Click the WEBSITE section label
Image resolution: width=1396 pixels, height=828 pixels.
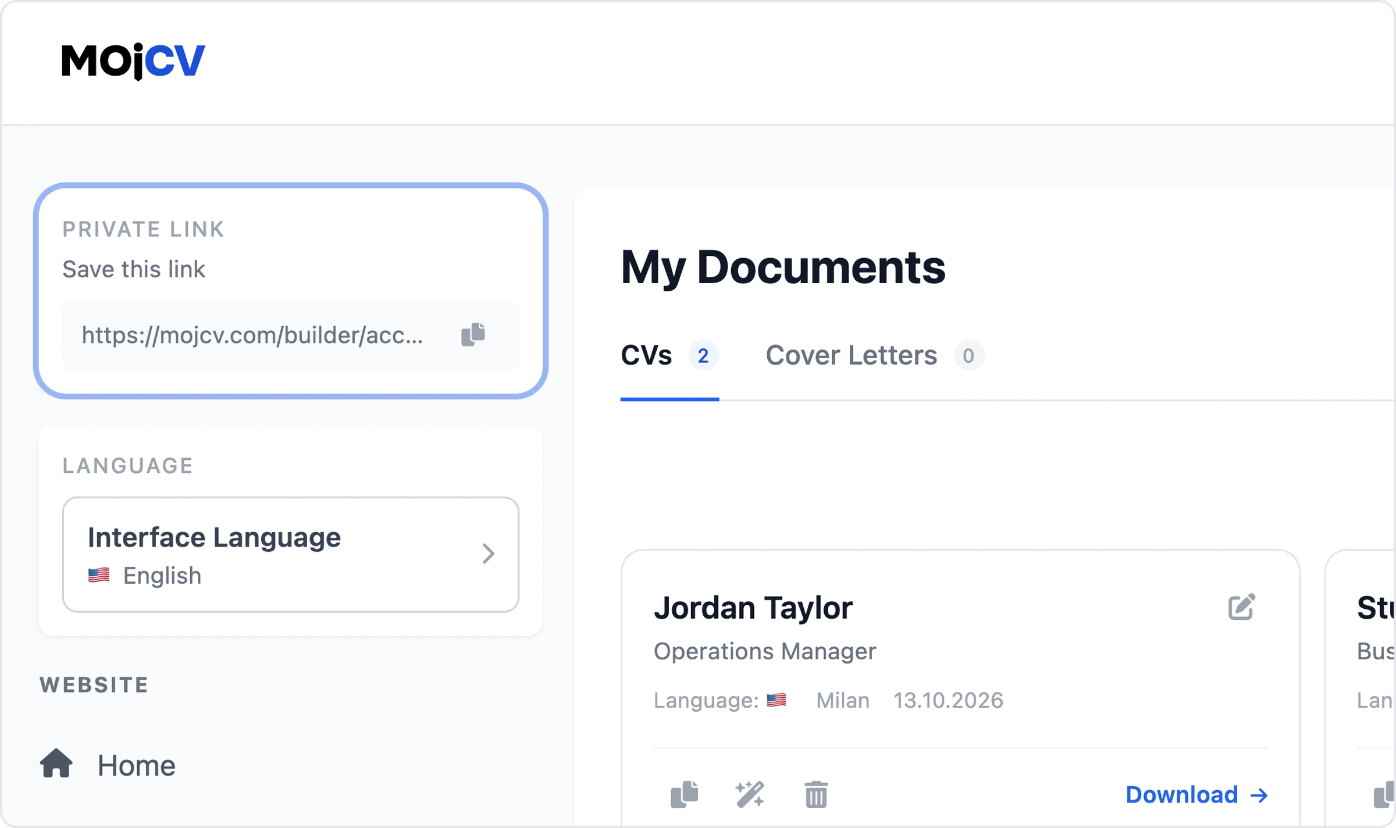click(94, 685)
